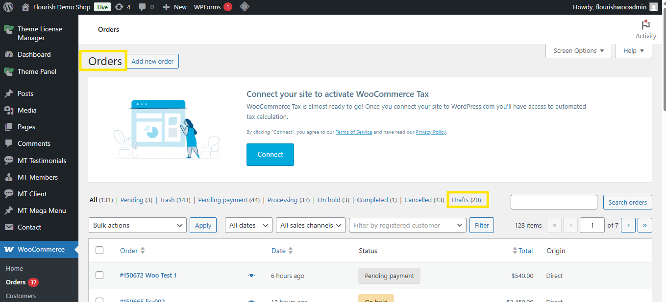Click the sort arrows next to Date column
Screen dimensions: 666x302
[x=290, y=251]
